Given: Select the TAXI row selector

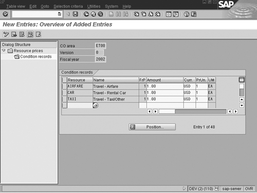Looking at the screenshot, I should pos(64,99).
